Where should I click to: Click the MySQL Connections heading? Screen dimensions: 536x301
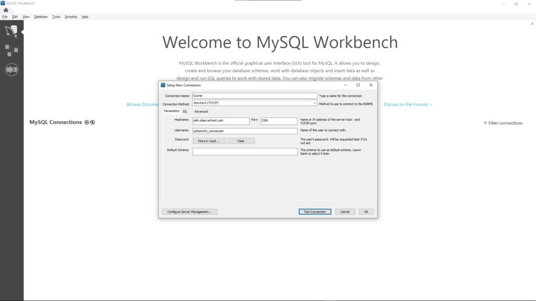click(55, 122)
